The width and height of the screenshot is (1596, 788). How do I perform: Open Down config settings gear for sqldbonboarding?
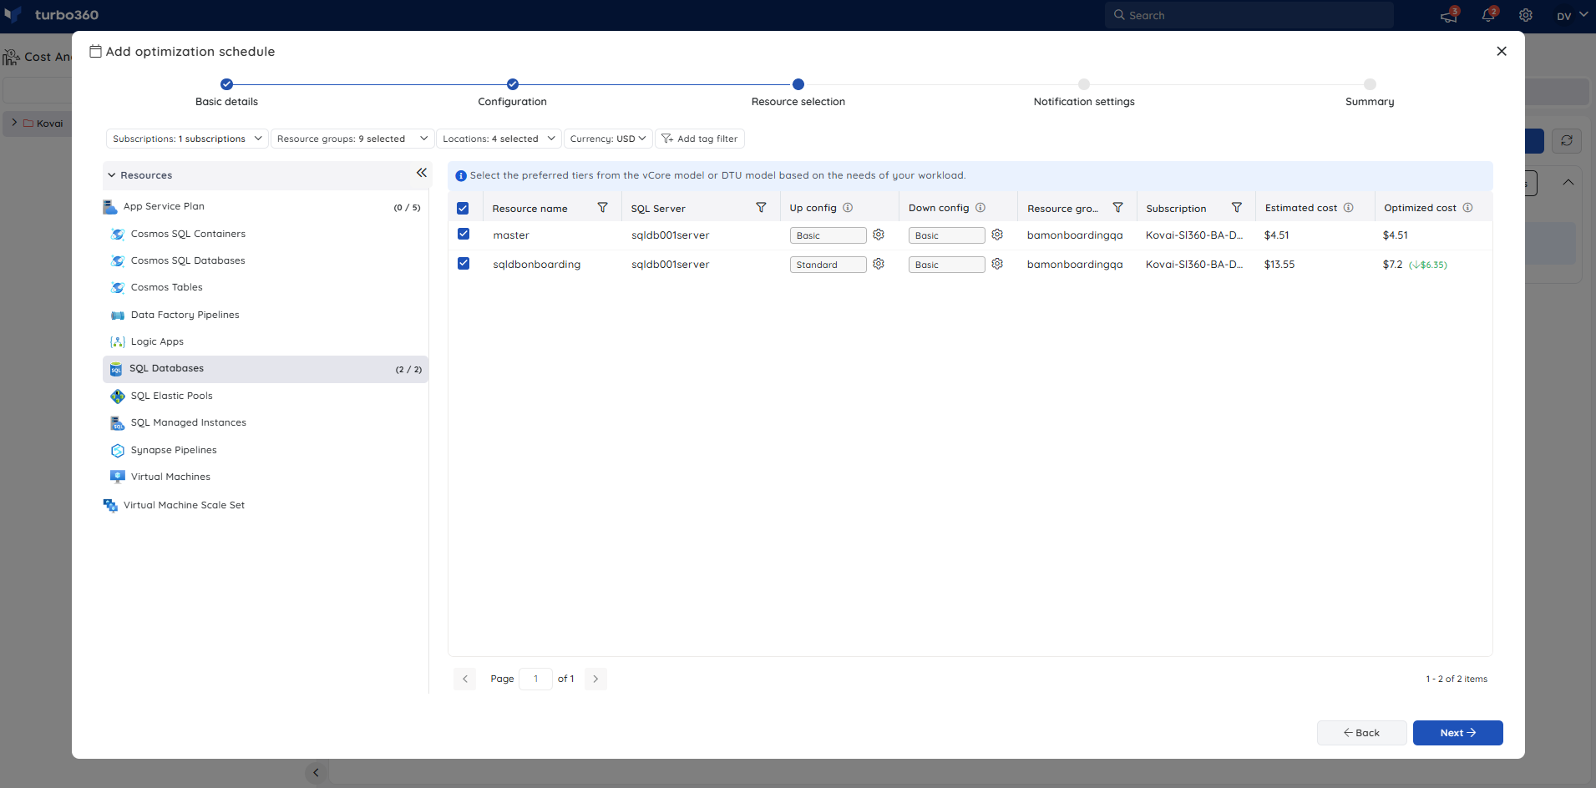pyautogui.click(x=997, y=264)
